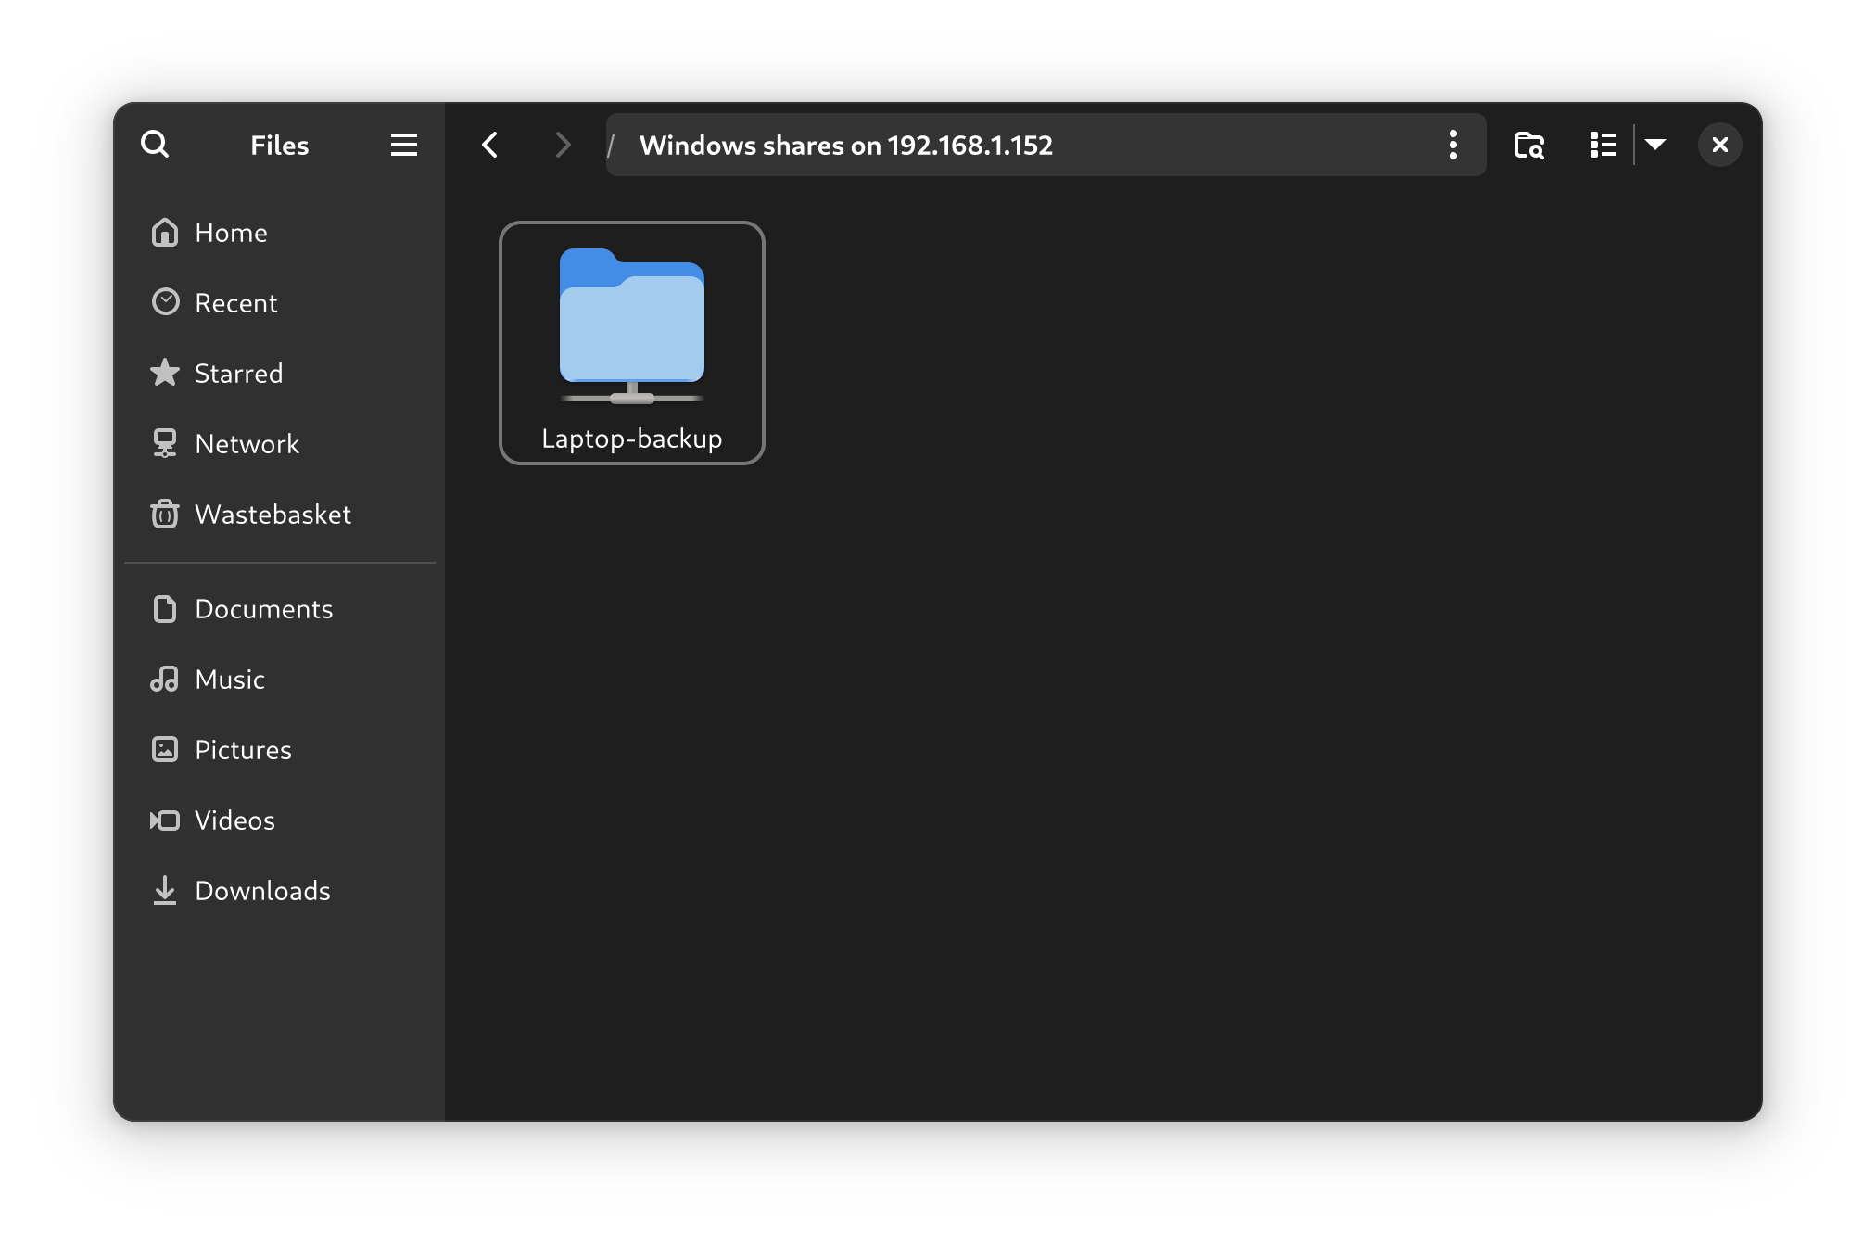The height and width of the screenshot is (1246, 1876).
Task: Expand view options dropdown arrow
Action: [x=1655, y=145]
